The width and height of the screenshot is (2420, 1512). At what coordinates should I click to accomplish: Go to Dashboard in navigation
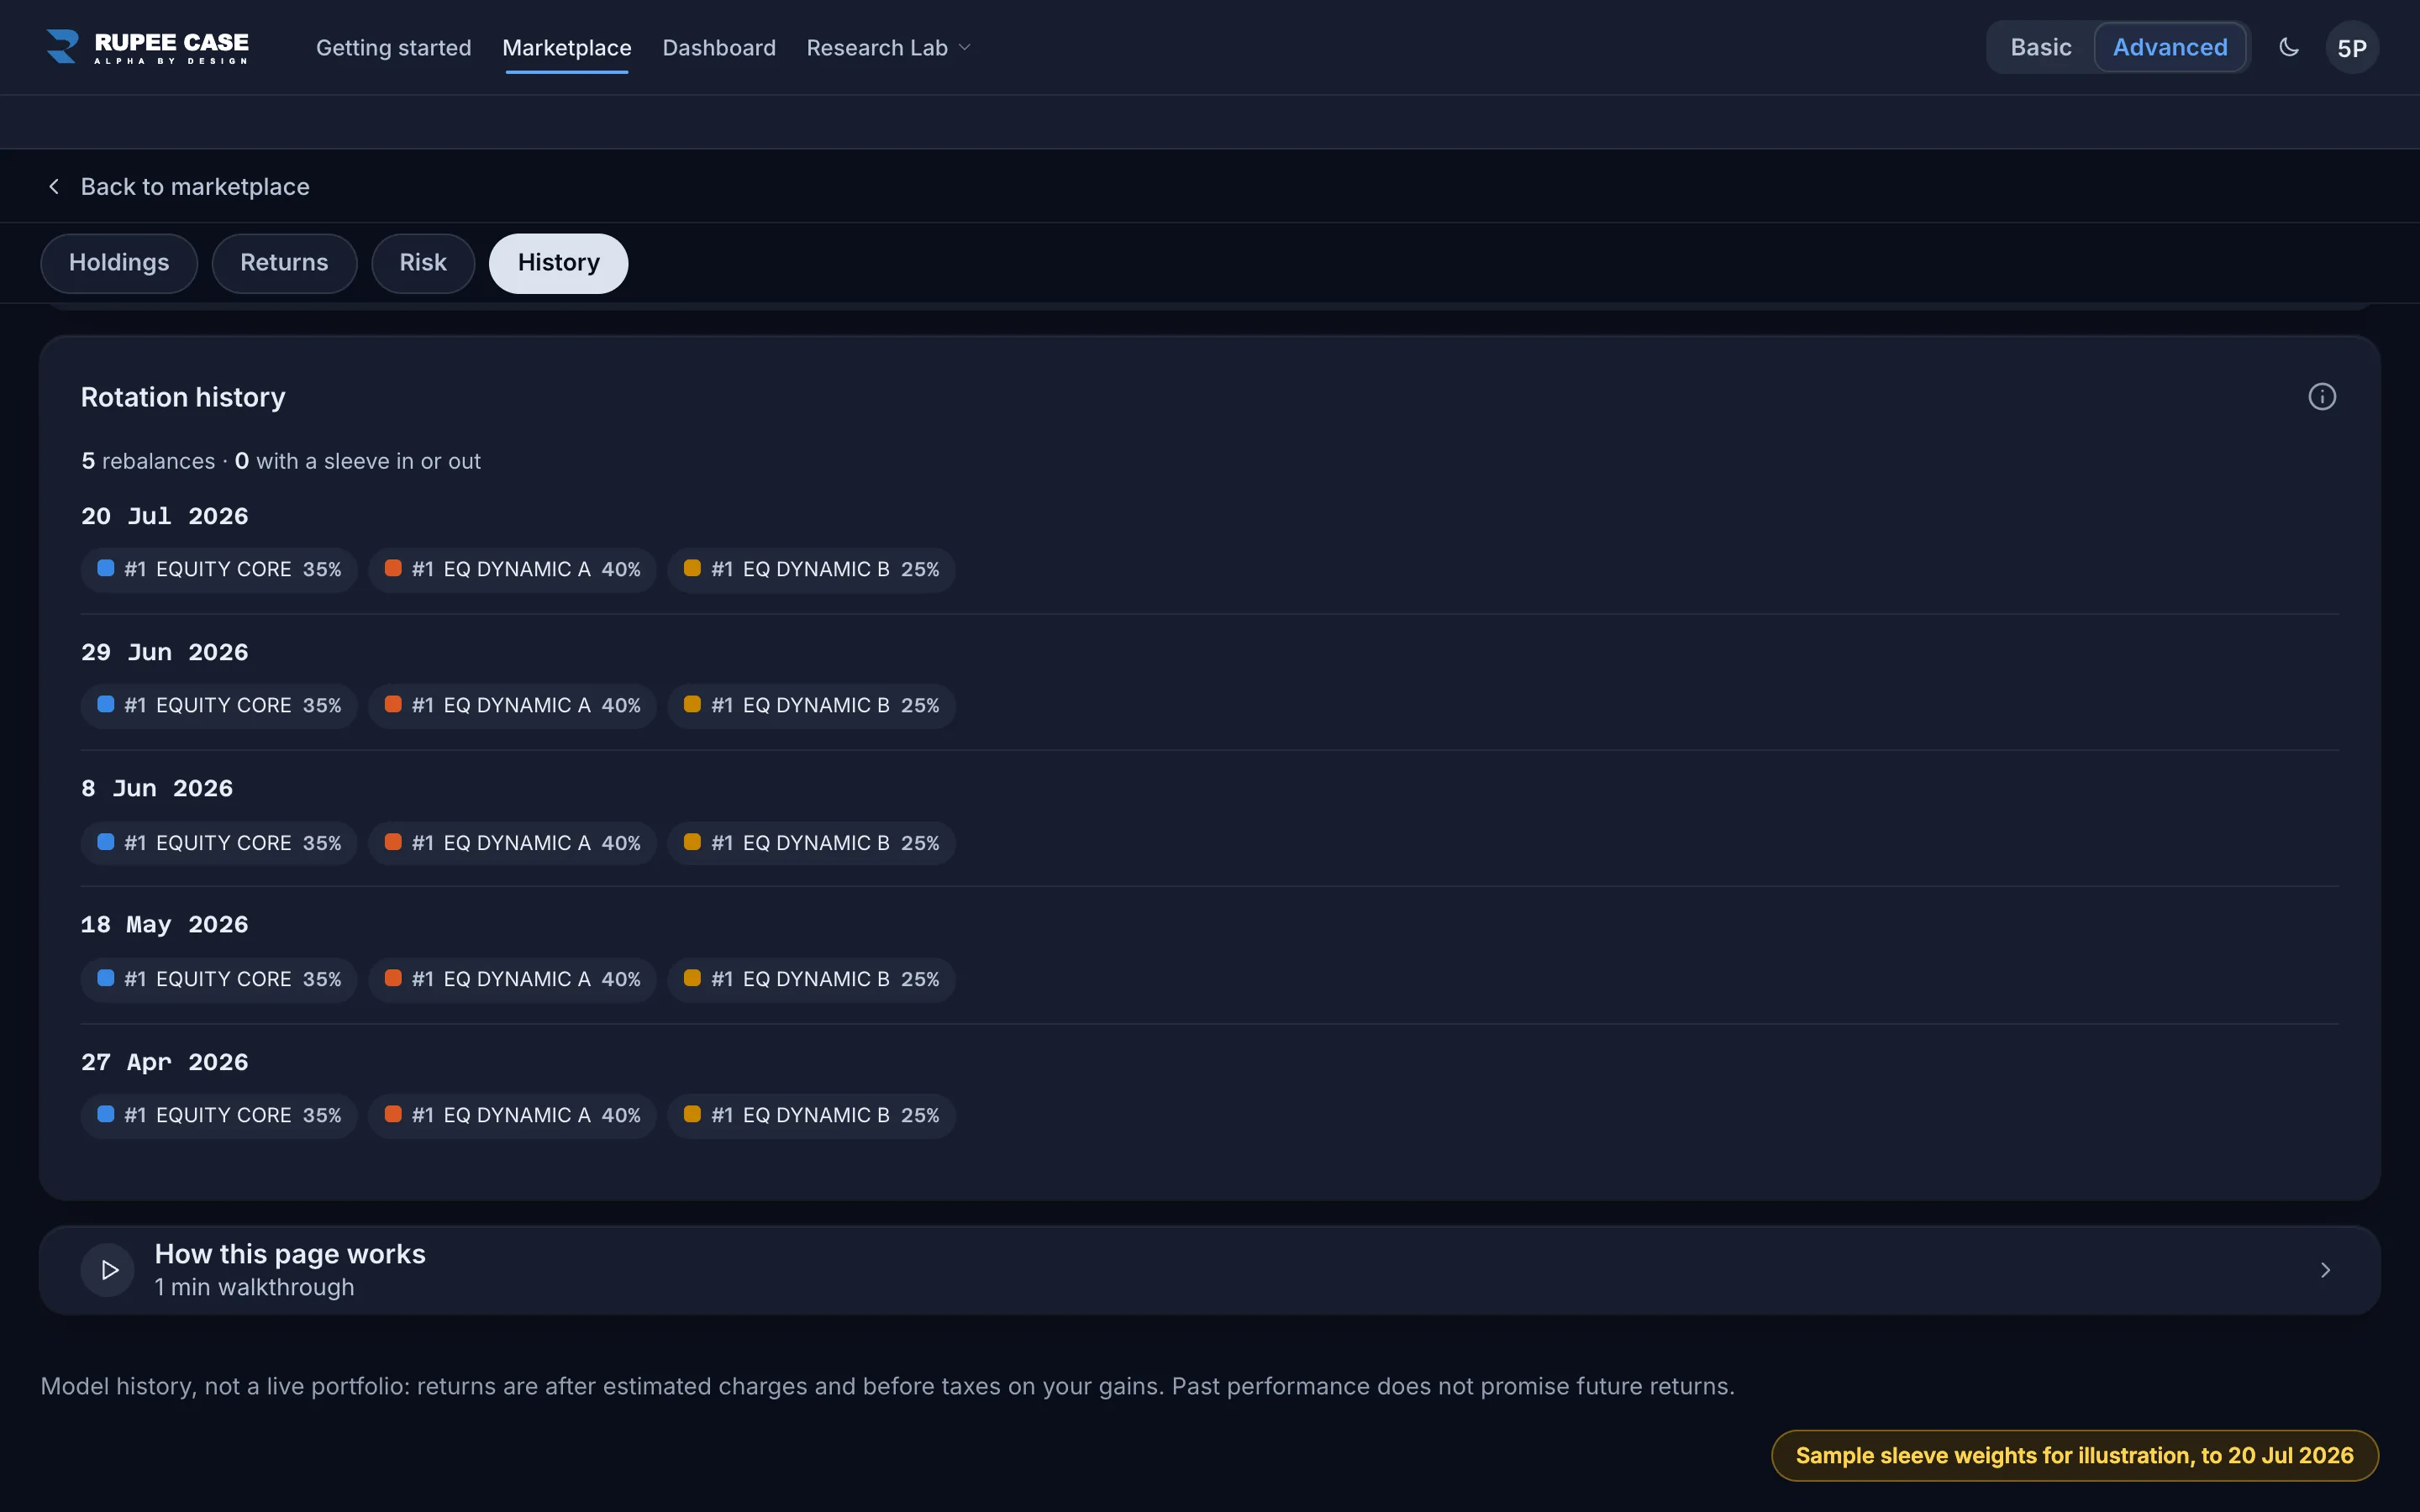pos(719,48)
